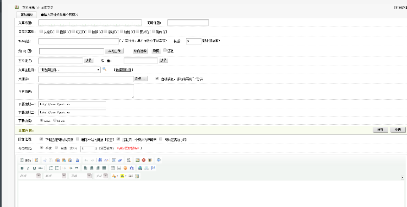
Task: Focus the 内容摘要 summary textarea
Action: coord(86,91)
